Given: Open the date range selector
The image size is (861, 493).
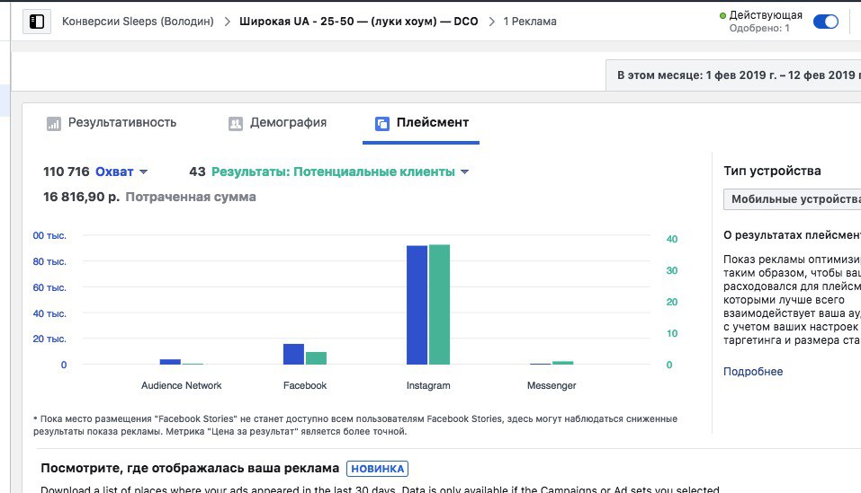Looking at the screenshot, I should (733, 75).
